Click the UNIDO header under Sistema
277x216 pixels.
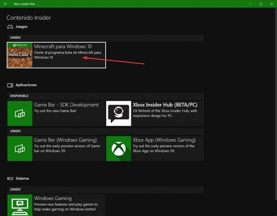coord(105,189)
